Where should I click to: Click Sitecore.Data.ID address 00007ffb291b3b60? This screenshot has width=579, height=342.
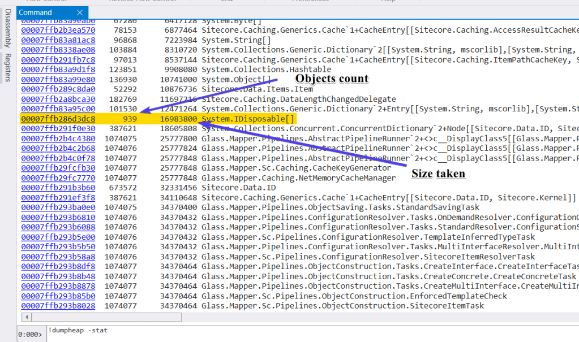(58, 188)
